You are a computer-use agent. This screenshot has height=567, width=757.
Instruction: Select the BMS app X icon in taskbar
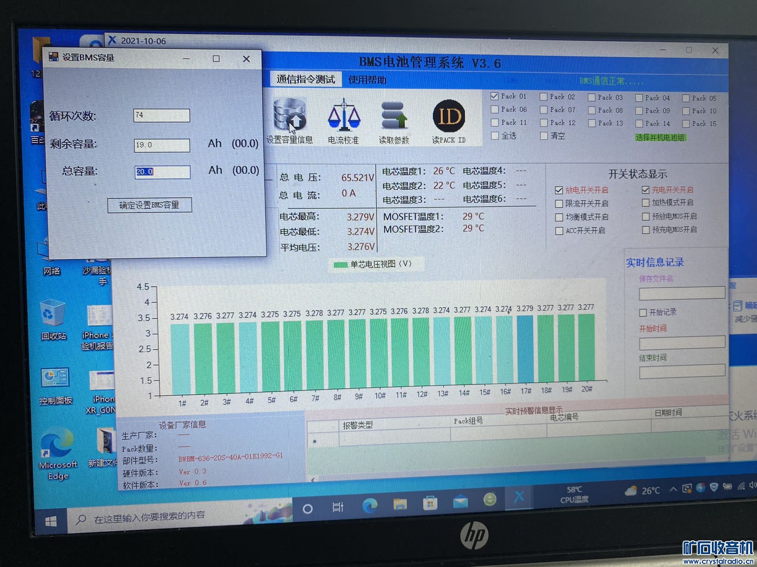tap(519, 497)
